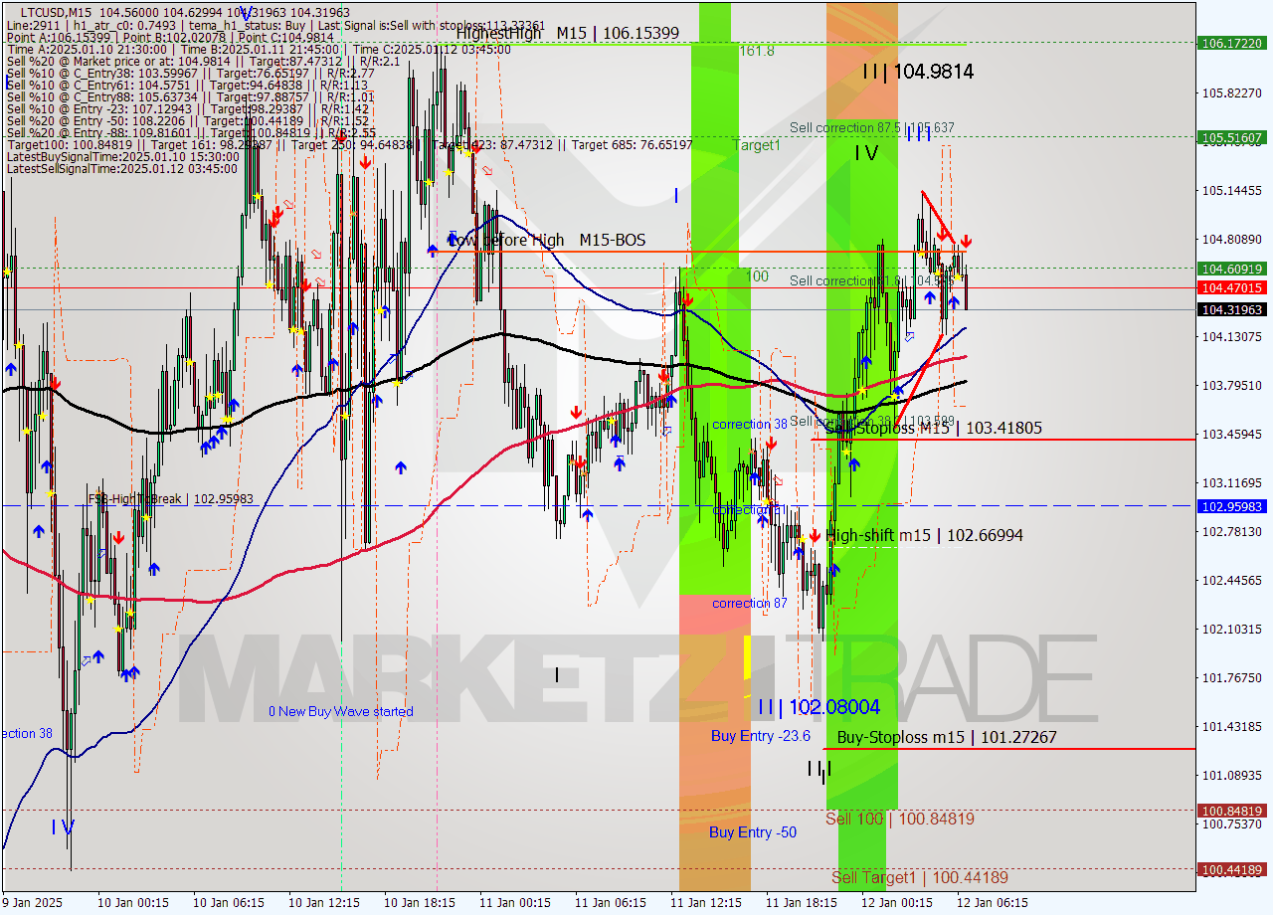Click the 105.14455 price axis value
The width and height of the screenshot is (1273, 915).
point(1232,191)
